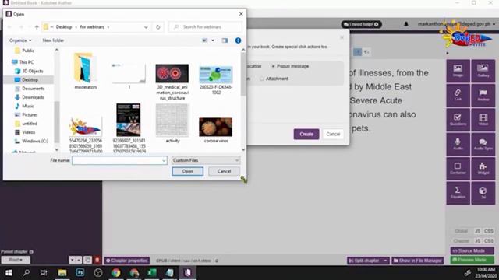
Task: Open the Organize dropdown menu
Action: pos(20,40)
